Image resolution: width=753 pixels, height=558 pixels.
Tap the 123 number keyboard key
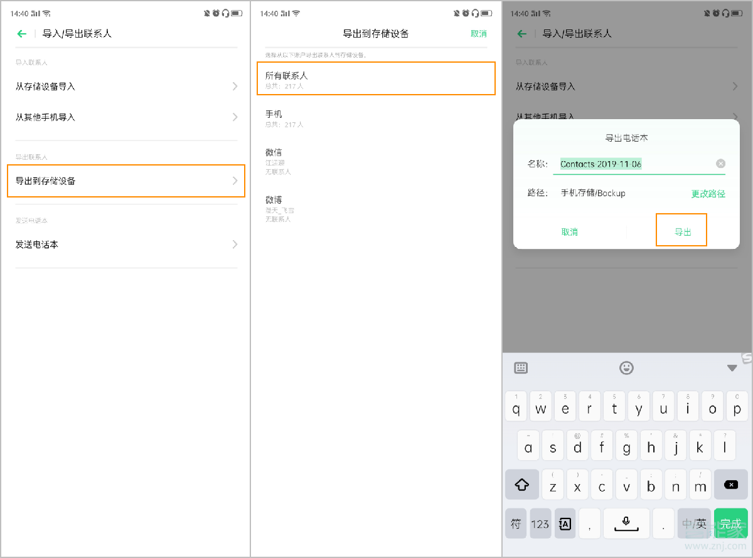540,523
